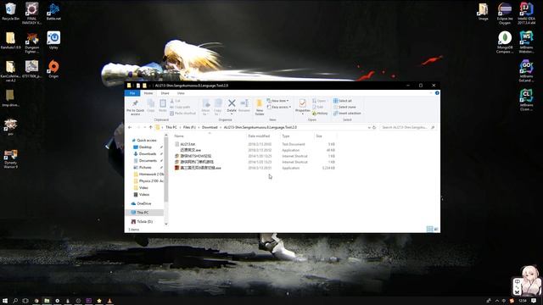543x305 pixels.
Task: Open taskbar search icon
Action: (15, 301)
